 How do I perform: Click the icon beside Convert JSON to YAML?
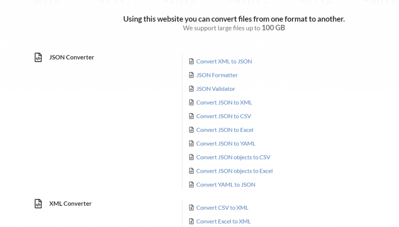191,143
